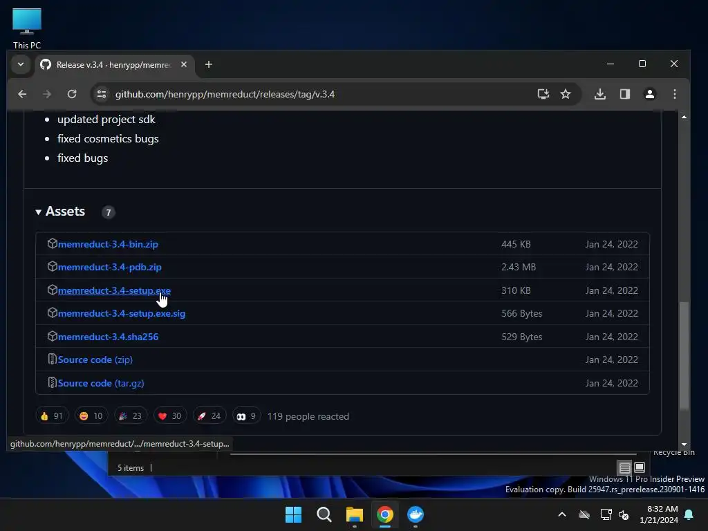
Task: Click package icon beside memreduct-3.4-setup.exe.sig
Action: (x=53, y=313)
